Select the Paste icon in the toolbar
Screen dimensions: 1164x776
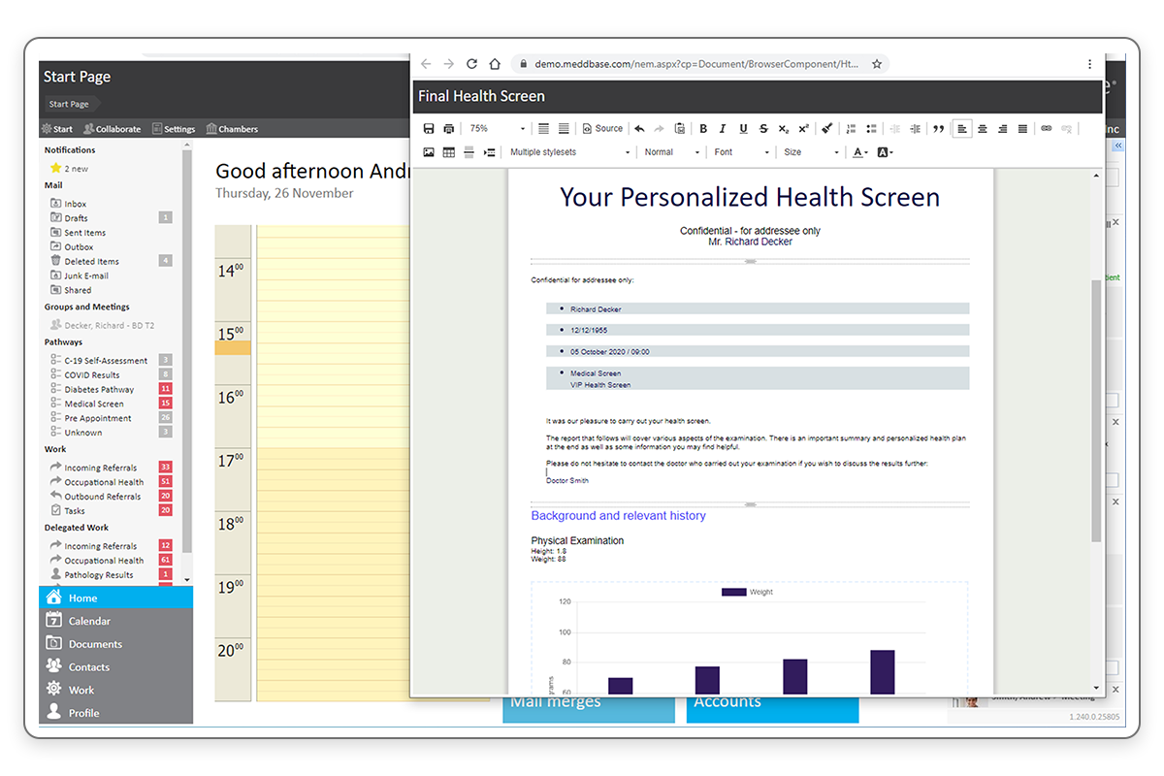[680, 127]
